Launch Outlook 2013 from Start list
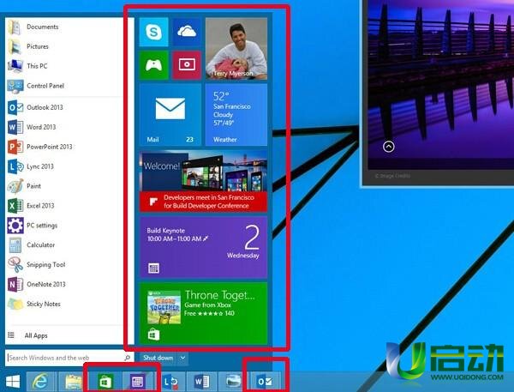 point(35,108)
